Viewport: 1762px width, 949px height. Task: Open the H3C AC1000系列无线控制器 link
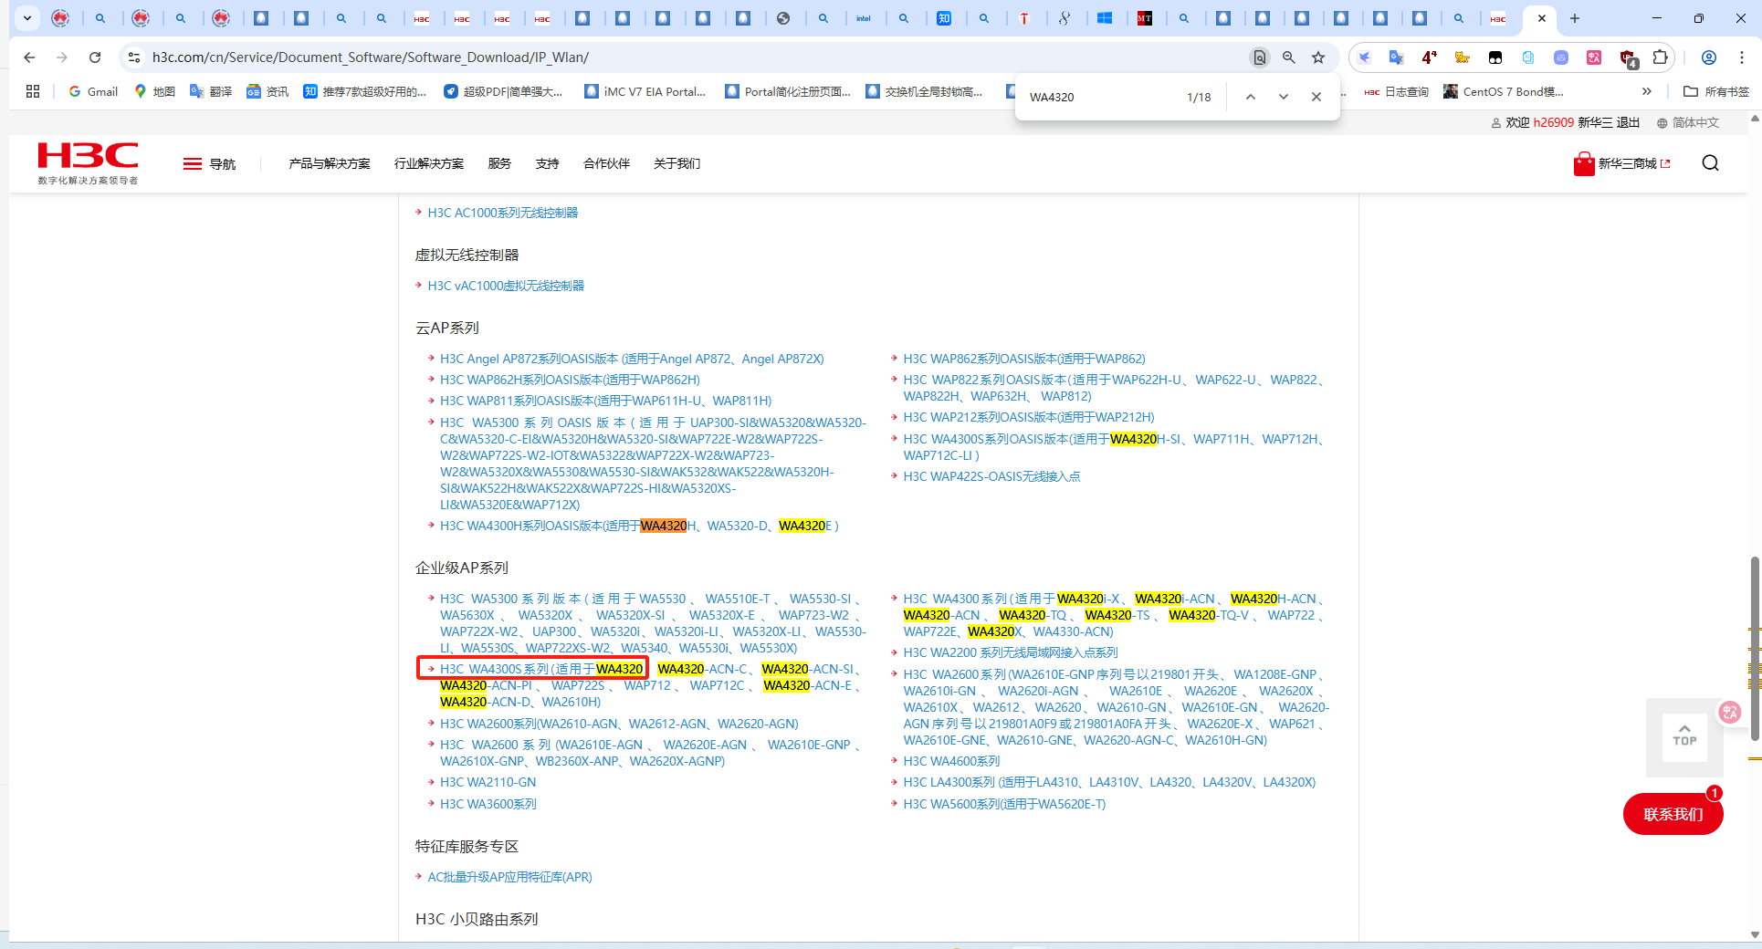coord(503,213)
